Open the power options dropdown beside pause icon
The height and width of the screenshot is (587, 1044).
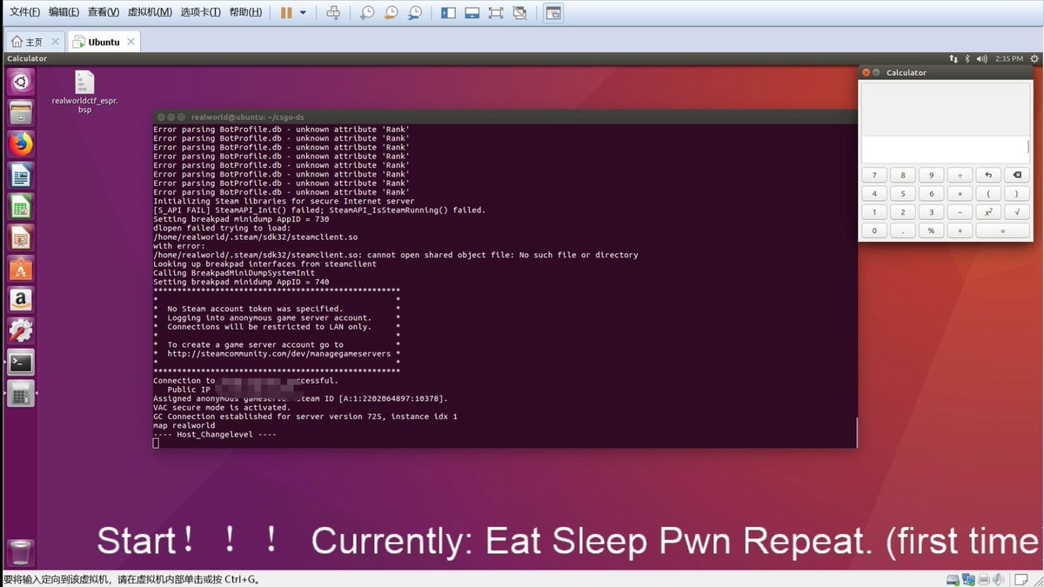point(303,13)
